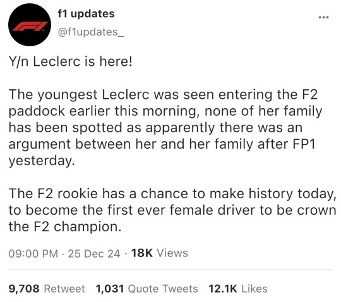
Task: Click the 'Views' label
Action: point(172,253)
